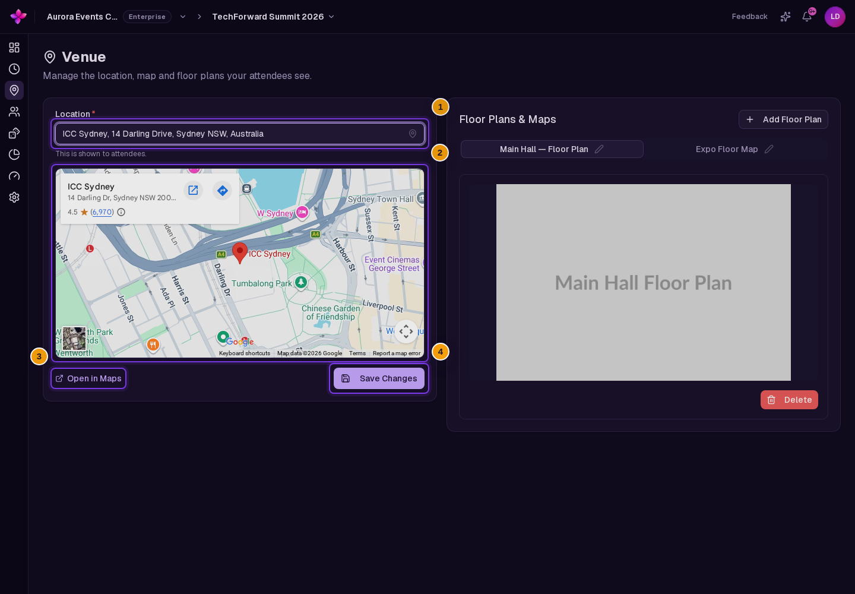Click the info icon beside the 4.5 rating
855x594 pixels.
[x=121, y=212]
